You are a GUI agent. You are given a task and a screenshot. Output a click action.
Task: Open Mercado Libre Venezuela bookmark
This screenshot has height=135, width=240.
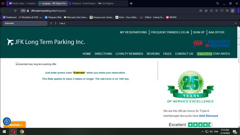pyautogui.click(x=75, y=17)
